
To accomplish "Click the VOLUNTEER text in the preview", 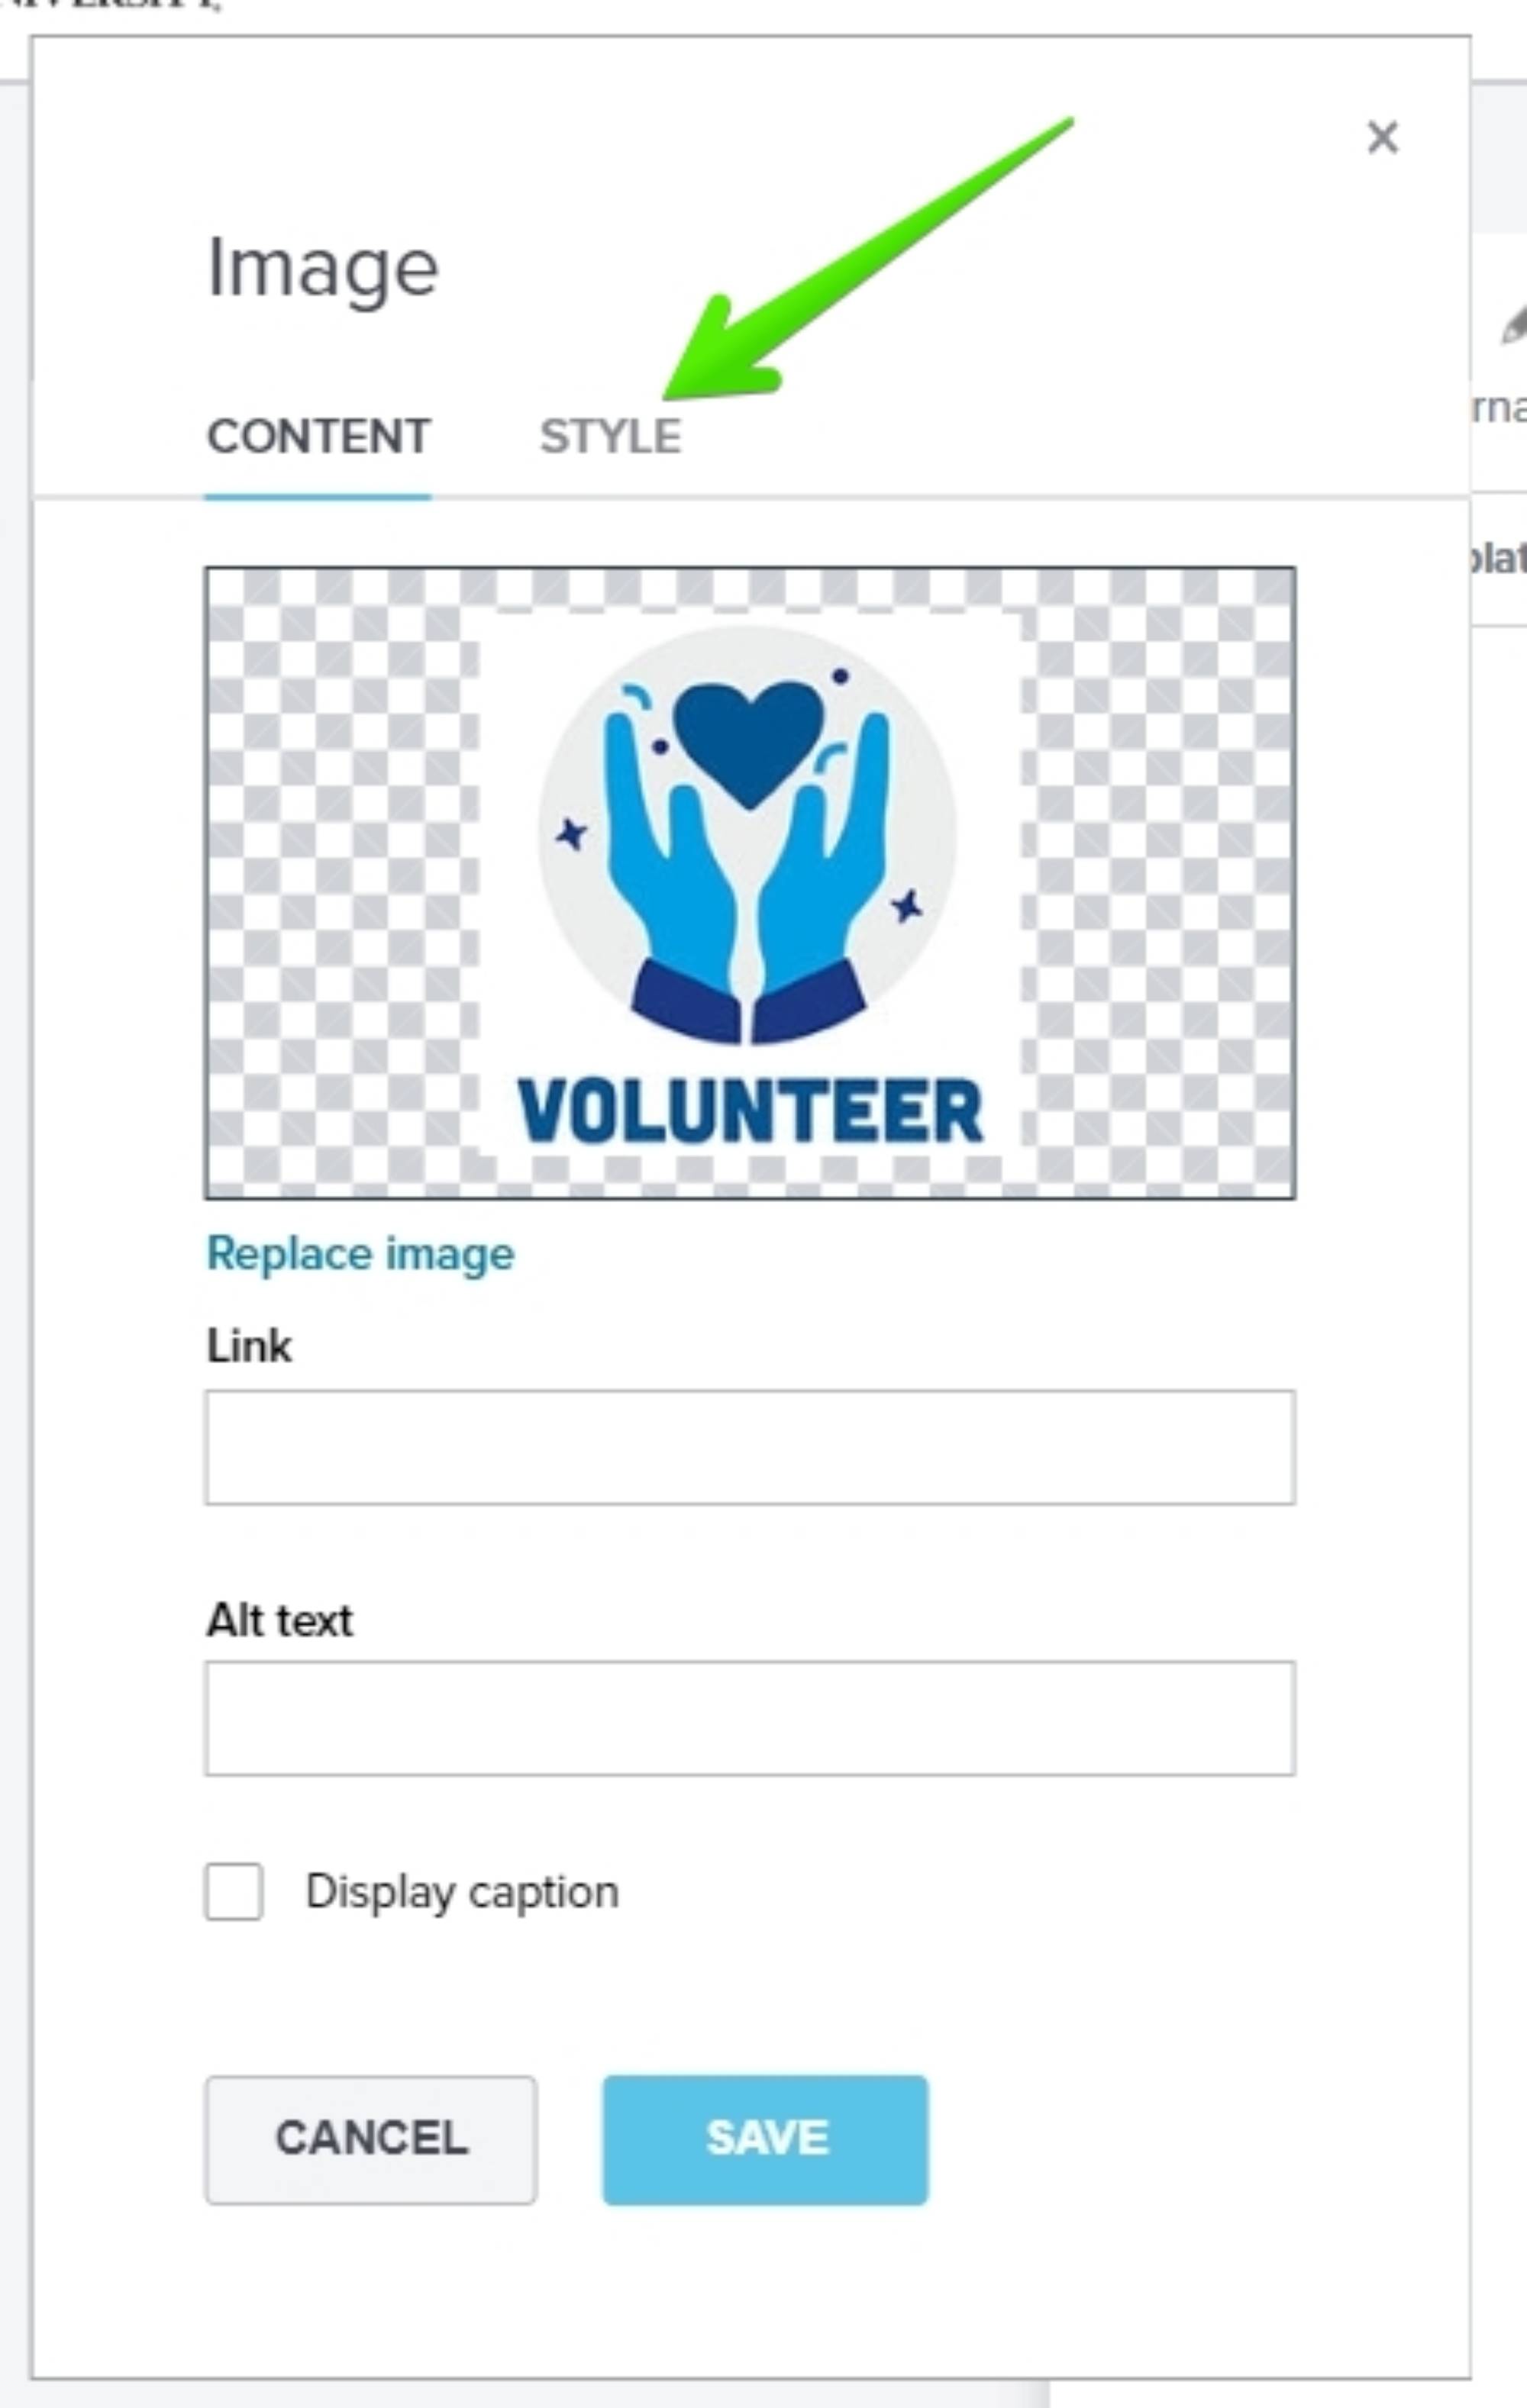I will coord(750,1111).
